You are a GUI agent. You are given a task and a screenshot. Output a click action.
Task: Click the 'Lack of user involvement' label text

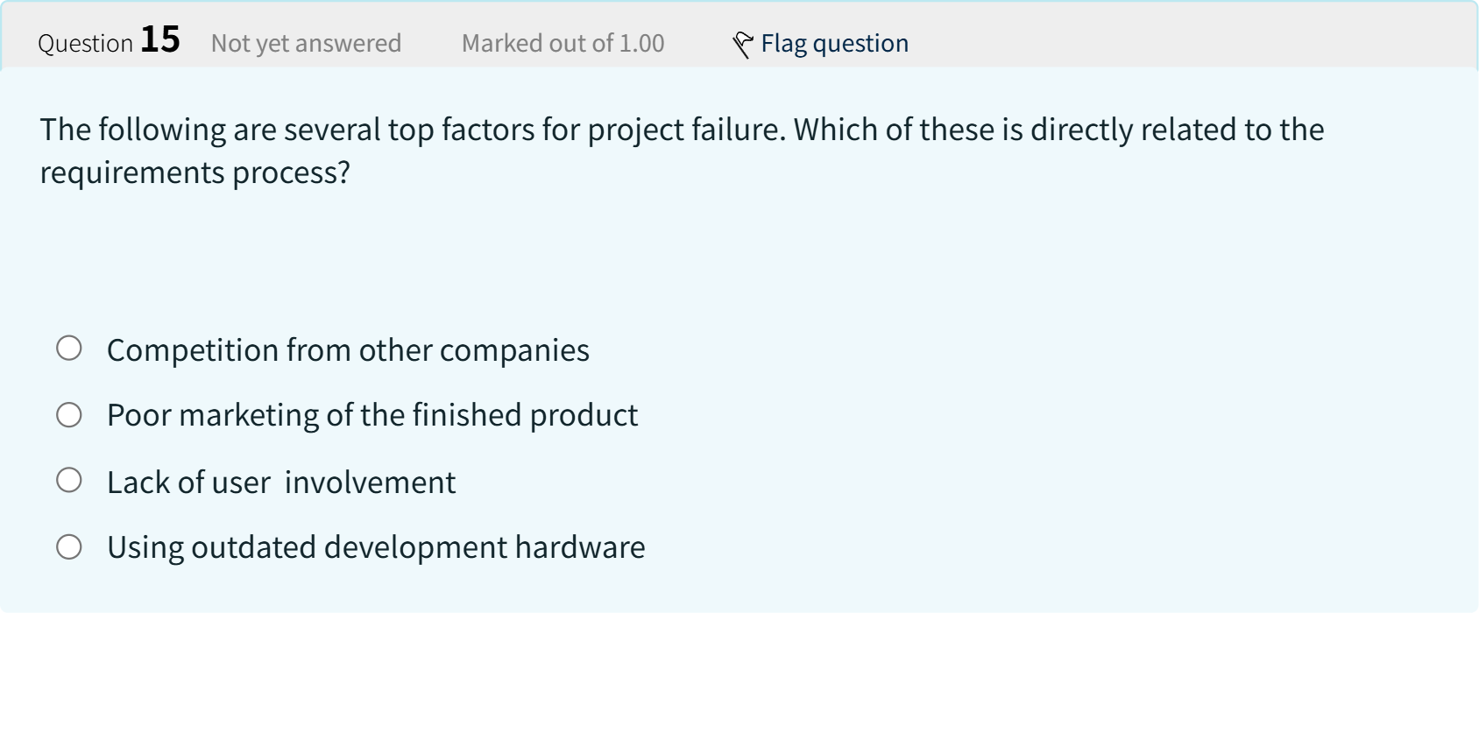point(281,483)
